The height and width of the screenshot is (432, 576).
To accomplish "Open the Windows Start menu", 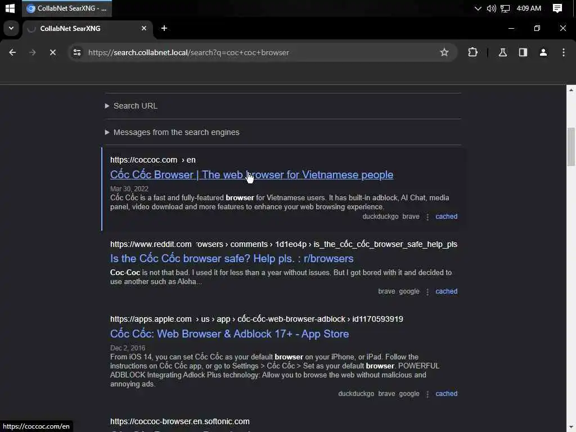I will 10,8.
